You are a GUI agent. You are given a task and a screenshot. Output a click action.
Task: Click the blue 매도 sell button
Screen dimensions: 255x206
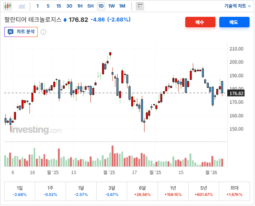pos(234,22)
